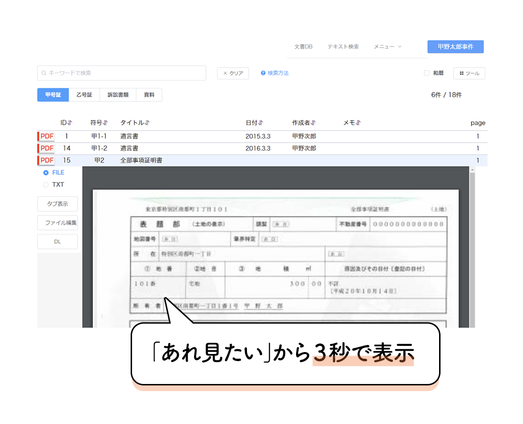
Task: Click the magnifier icon in the keyword search box
Action: pos(44,73)
